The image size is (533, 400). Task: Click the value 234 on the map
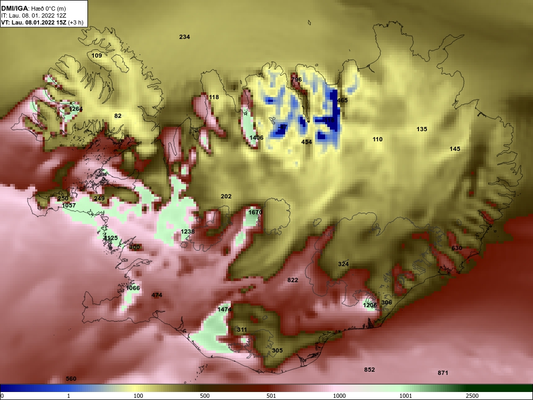click(x=184, y=37)
